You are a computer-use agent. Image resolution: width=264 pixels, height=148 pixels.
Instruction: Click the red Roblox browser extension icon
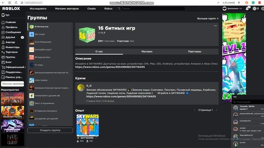coord(259,3)
